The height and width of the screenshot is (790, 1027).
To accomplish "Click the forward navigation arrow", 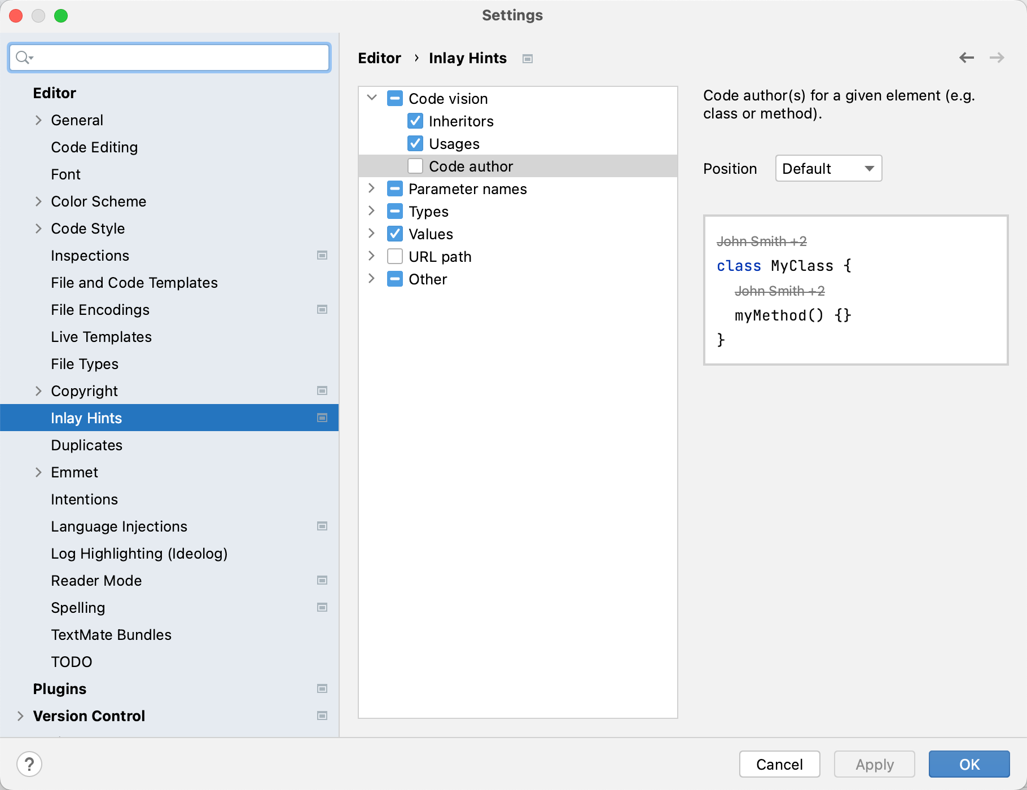I will click(998, 58).
